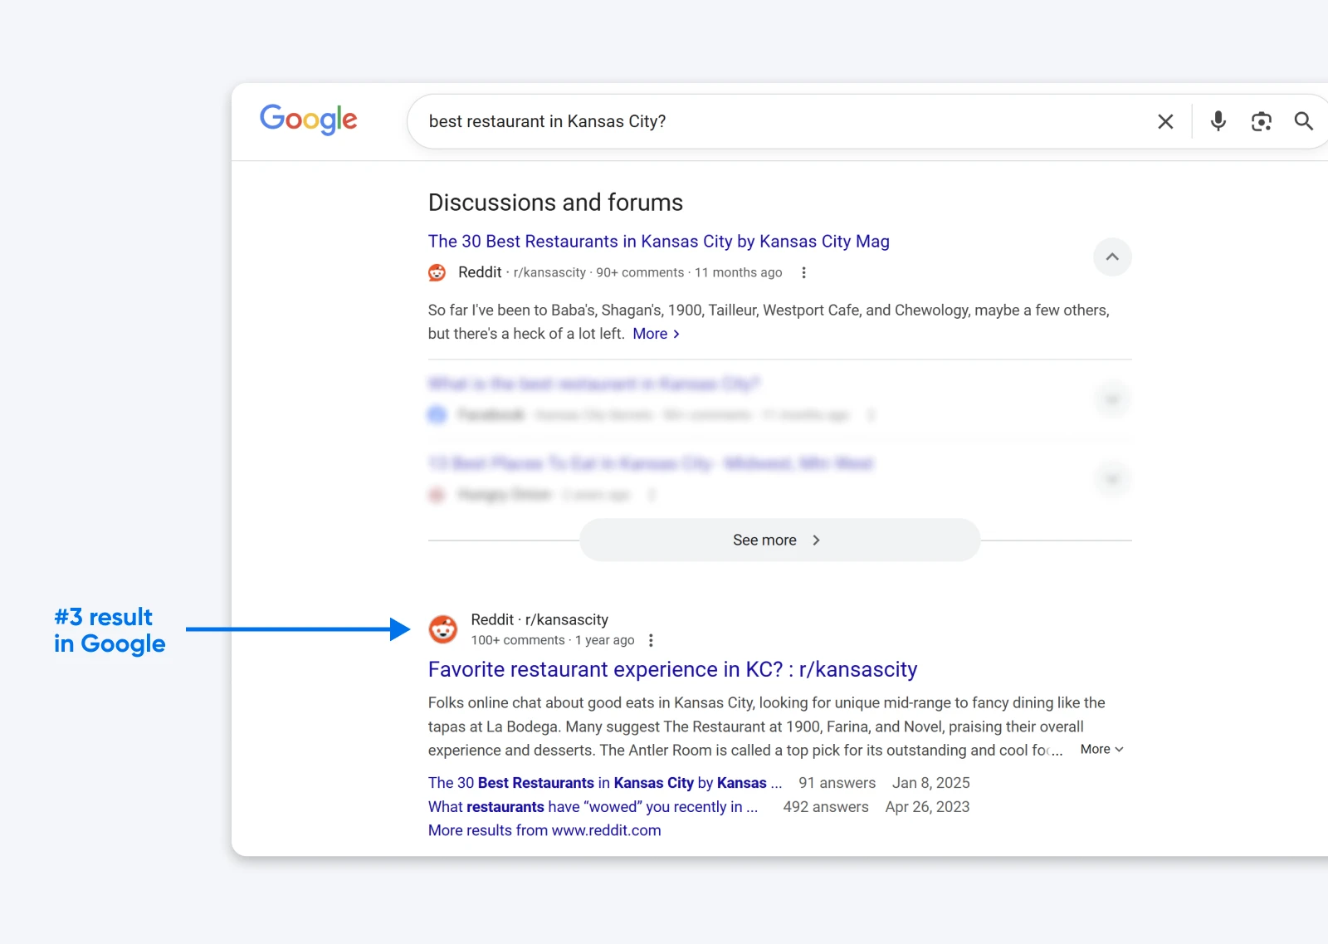The height and width of the screenshot is (944, 1328).
Task: Click the Reddit avatar on the top discussion result
Action: (437, 271)
